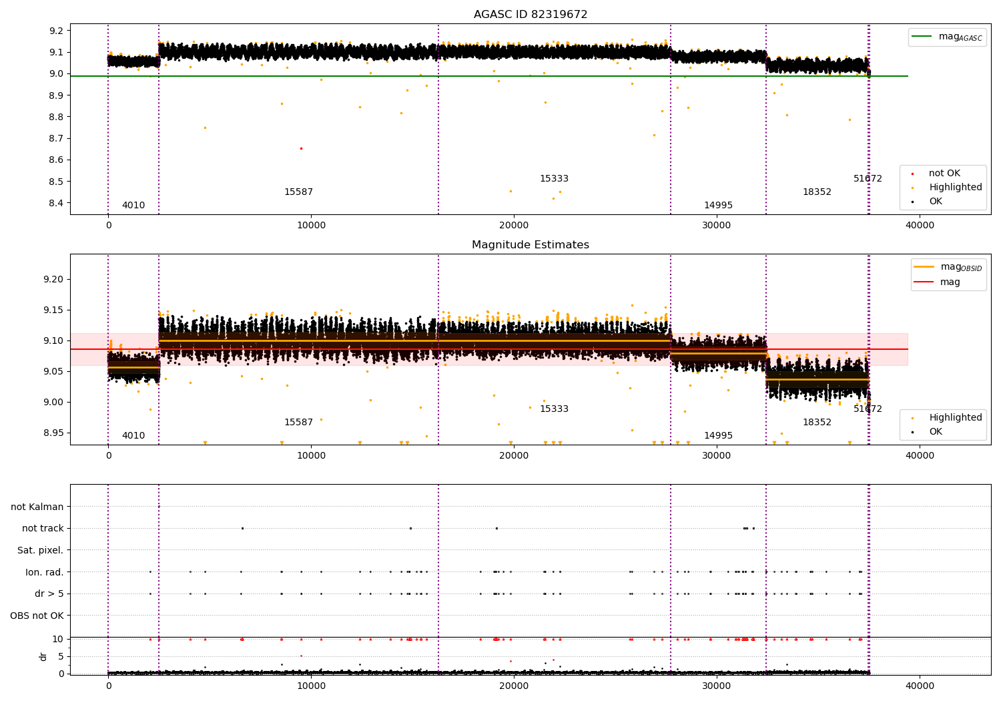Click obsid label 15333 in the top plot

point(554,179)
